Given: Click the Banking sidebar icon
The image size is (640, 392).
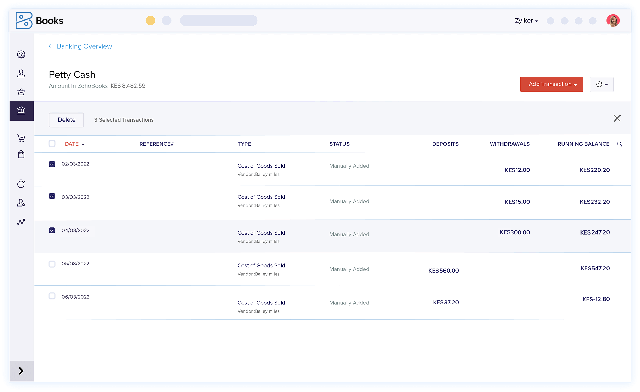Looking at the screenshot, I should [x=21, y=111].
